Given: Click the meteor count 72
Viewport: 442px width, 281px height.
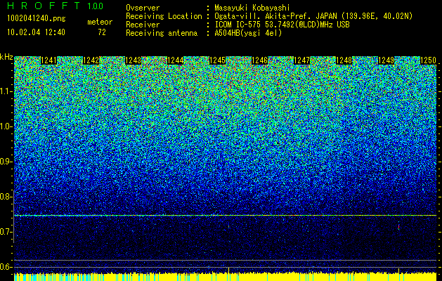Looking at the screenshot, I should click(102, 32).
